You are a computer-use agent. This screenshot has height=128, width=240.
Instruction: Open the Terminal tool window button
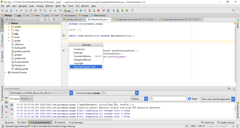click(60, 122)
